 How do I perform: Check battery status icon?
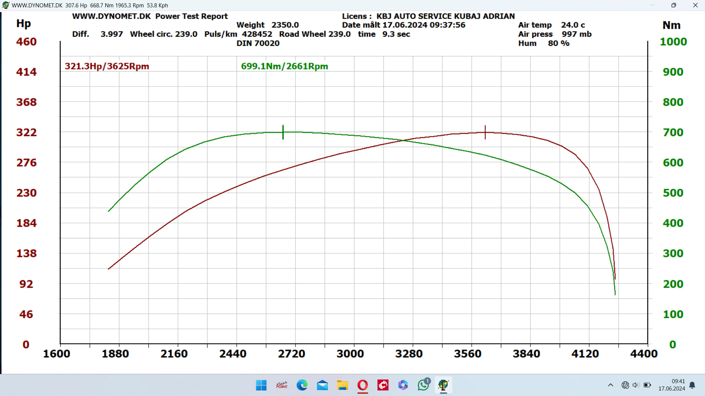pos(647,385)
